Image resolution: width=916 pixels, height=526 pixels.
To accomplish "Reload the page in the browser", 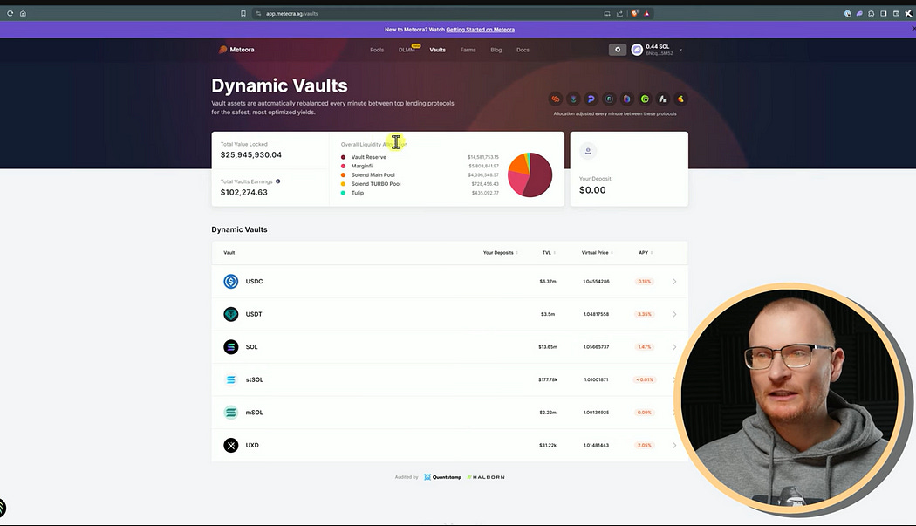I will (x=10, y=13).
